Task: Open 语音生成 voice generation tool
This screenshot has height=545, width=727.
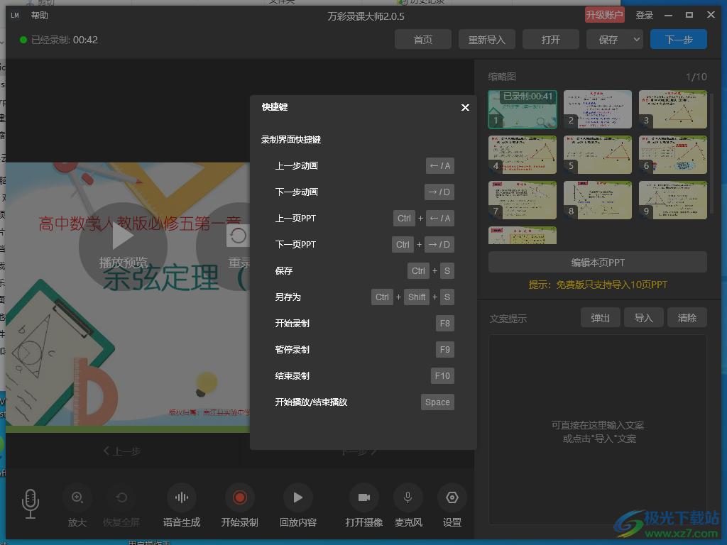Action: pyautogui.click(x=182, y=498)
